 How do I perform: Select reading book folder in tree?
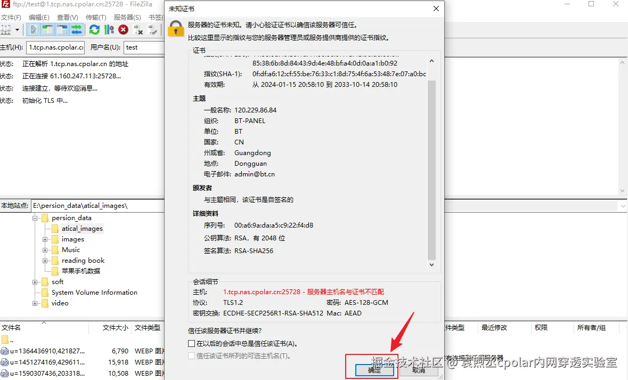[83, 261]
